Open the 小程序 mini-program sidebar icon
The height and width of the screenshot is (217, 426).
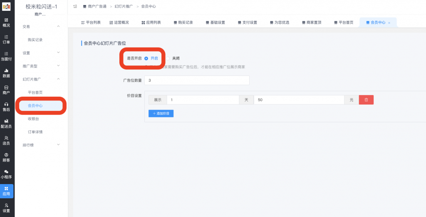(x=6, y=174)
